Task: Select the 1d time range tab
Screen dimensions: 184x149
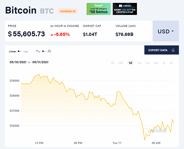Action: tap(130, 63)
